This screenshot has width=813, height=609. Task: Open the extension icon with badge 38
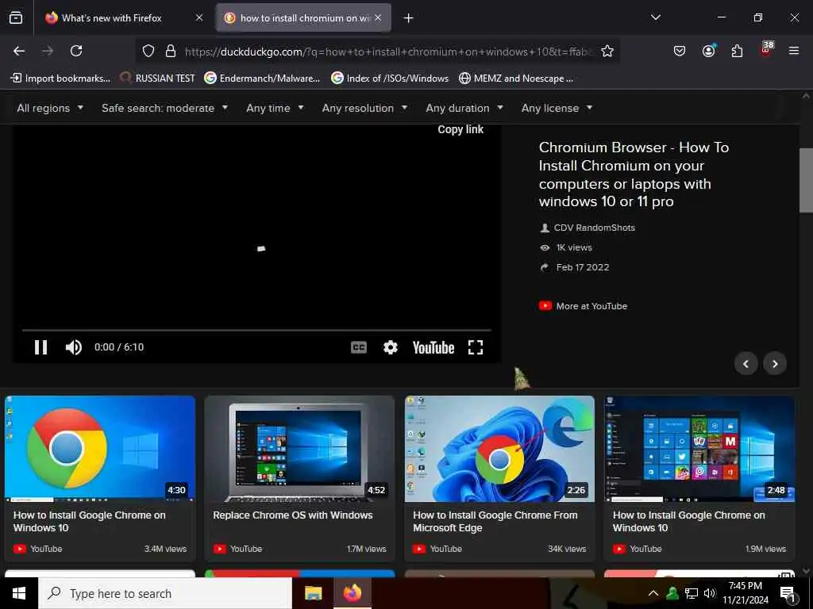pos(766,50)
